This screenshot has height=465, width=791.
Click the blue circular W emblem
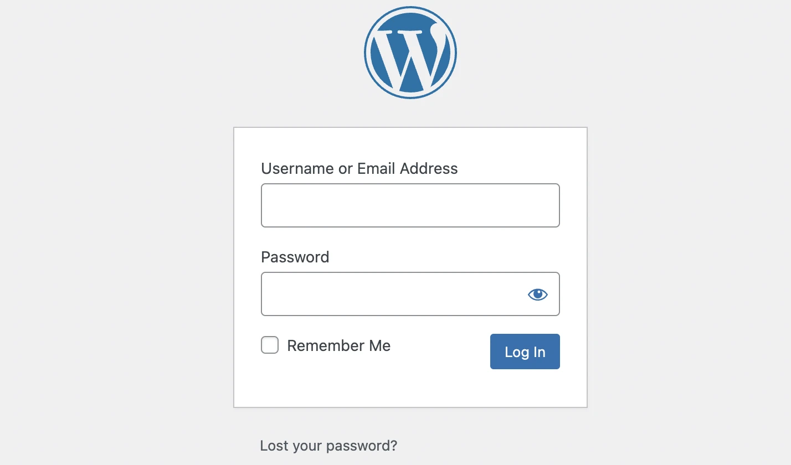tap(410, 53)
